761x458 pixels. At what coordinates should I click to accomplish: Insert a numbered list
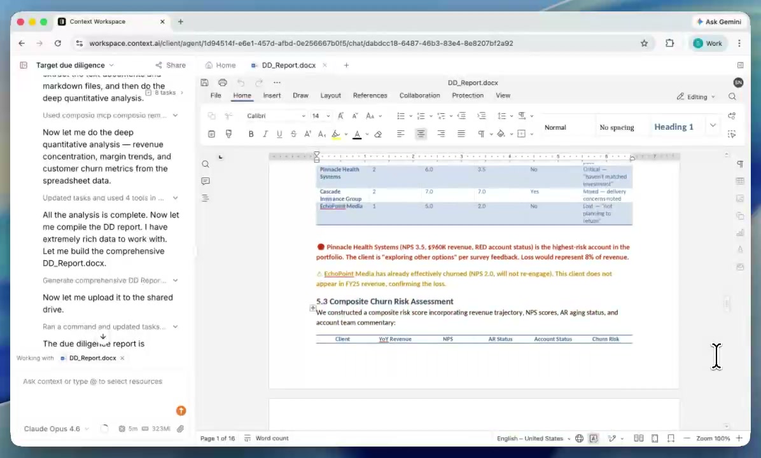coord(421,116)
